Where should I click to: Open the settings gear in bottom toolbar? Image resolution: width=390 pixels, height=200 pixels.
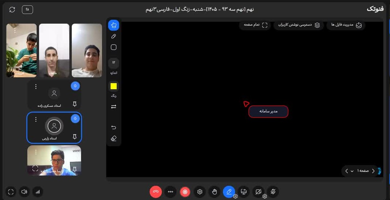pyautogui.click(x=200, y=192)
